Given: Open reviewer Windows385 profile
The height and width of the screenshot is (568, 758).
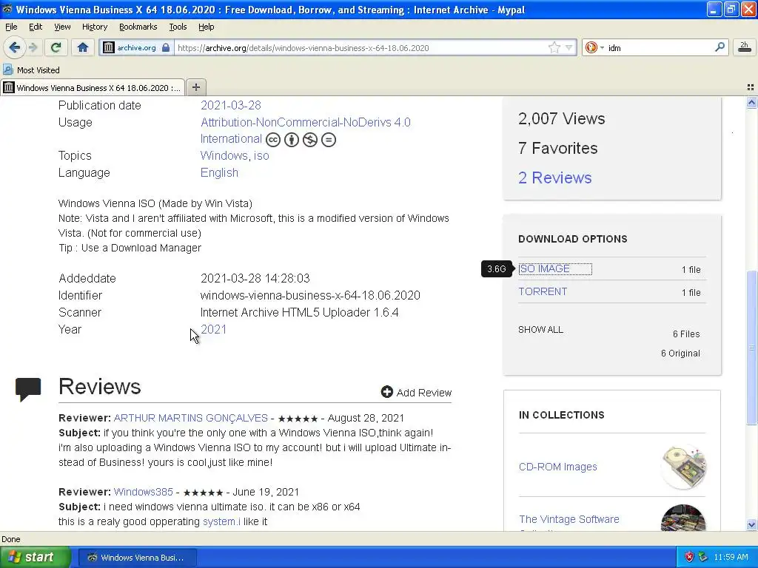Looking at the screenshot, I should pos(143,492).
